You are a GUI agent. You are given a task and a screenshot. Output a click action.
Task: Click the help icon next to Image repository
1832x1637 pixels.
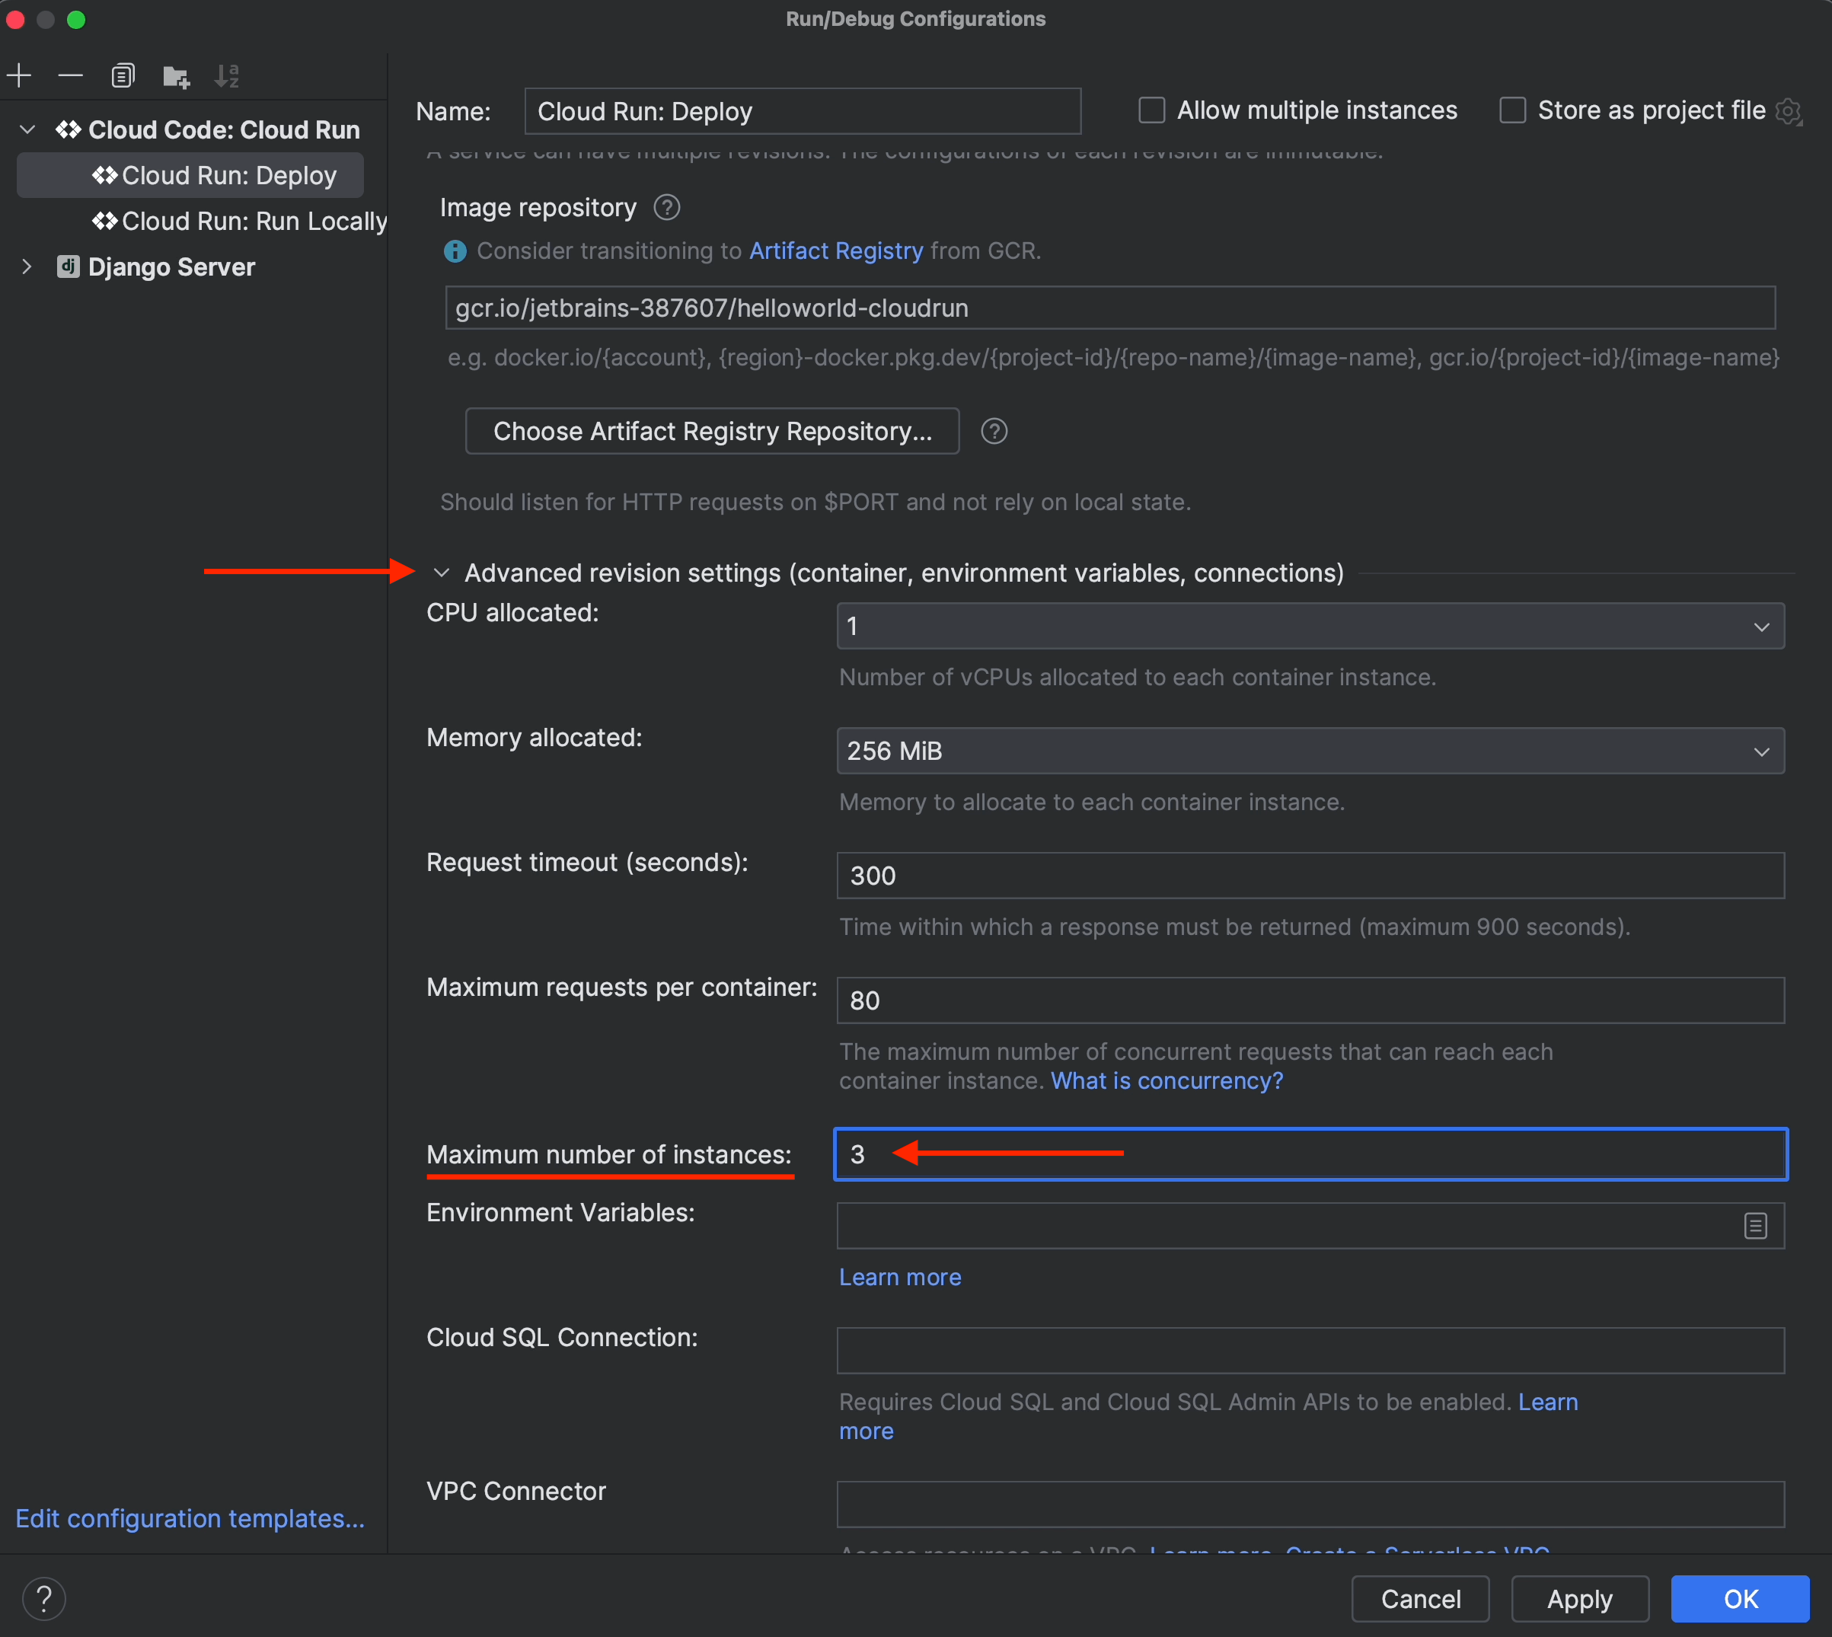666,208
